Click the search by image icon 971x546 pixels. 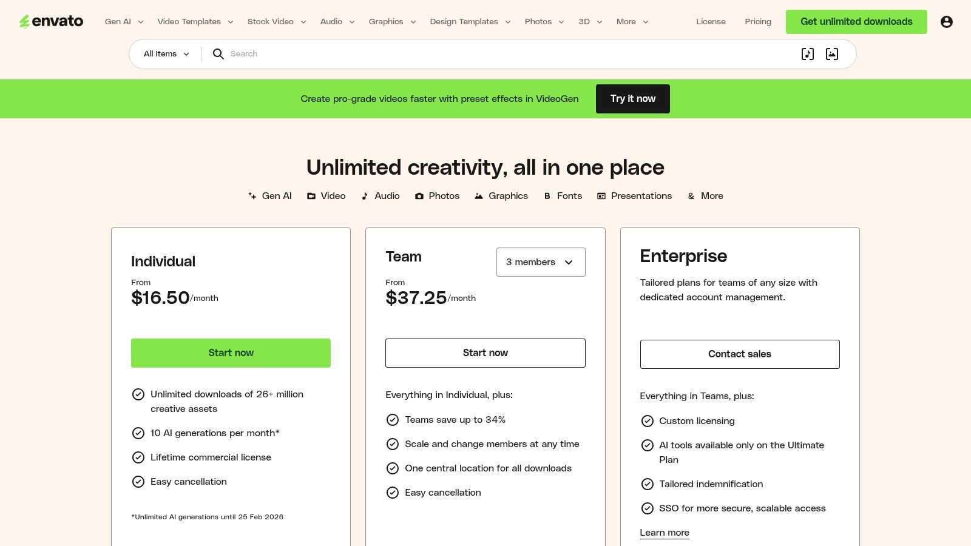coord(832,54)
